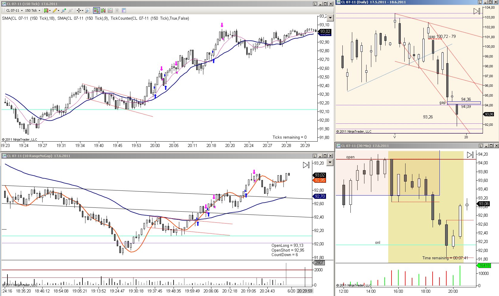This screenshot has height=296, width=499.
Task: Click the blue gap rectangle on Daily chart
Action: tap(464, 103)
